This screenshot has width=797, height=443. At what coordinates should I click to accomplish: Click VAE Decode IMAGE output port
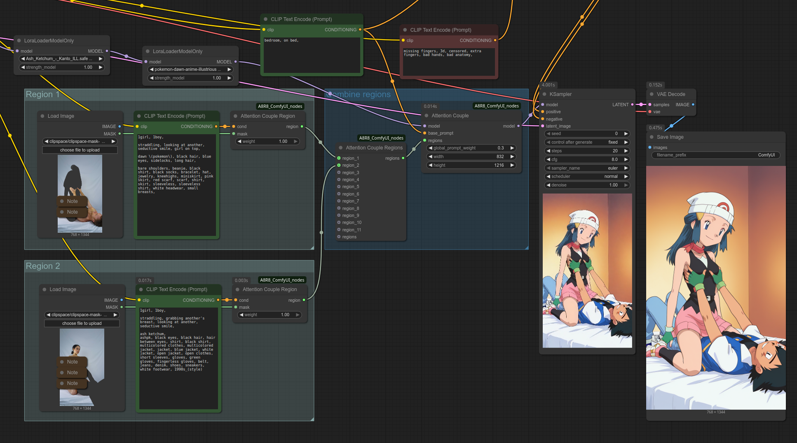coord(693,105)
